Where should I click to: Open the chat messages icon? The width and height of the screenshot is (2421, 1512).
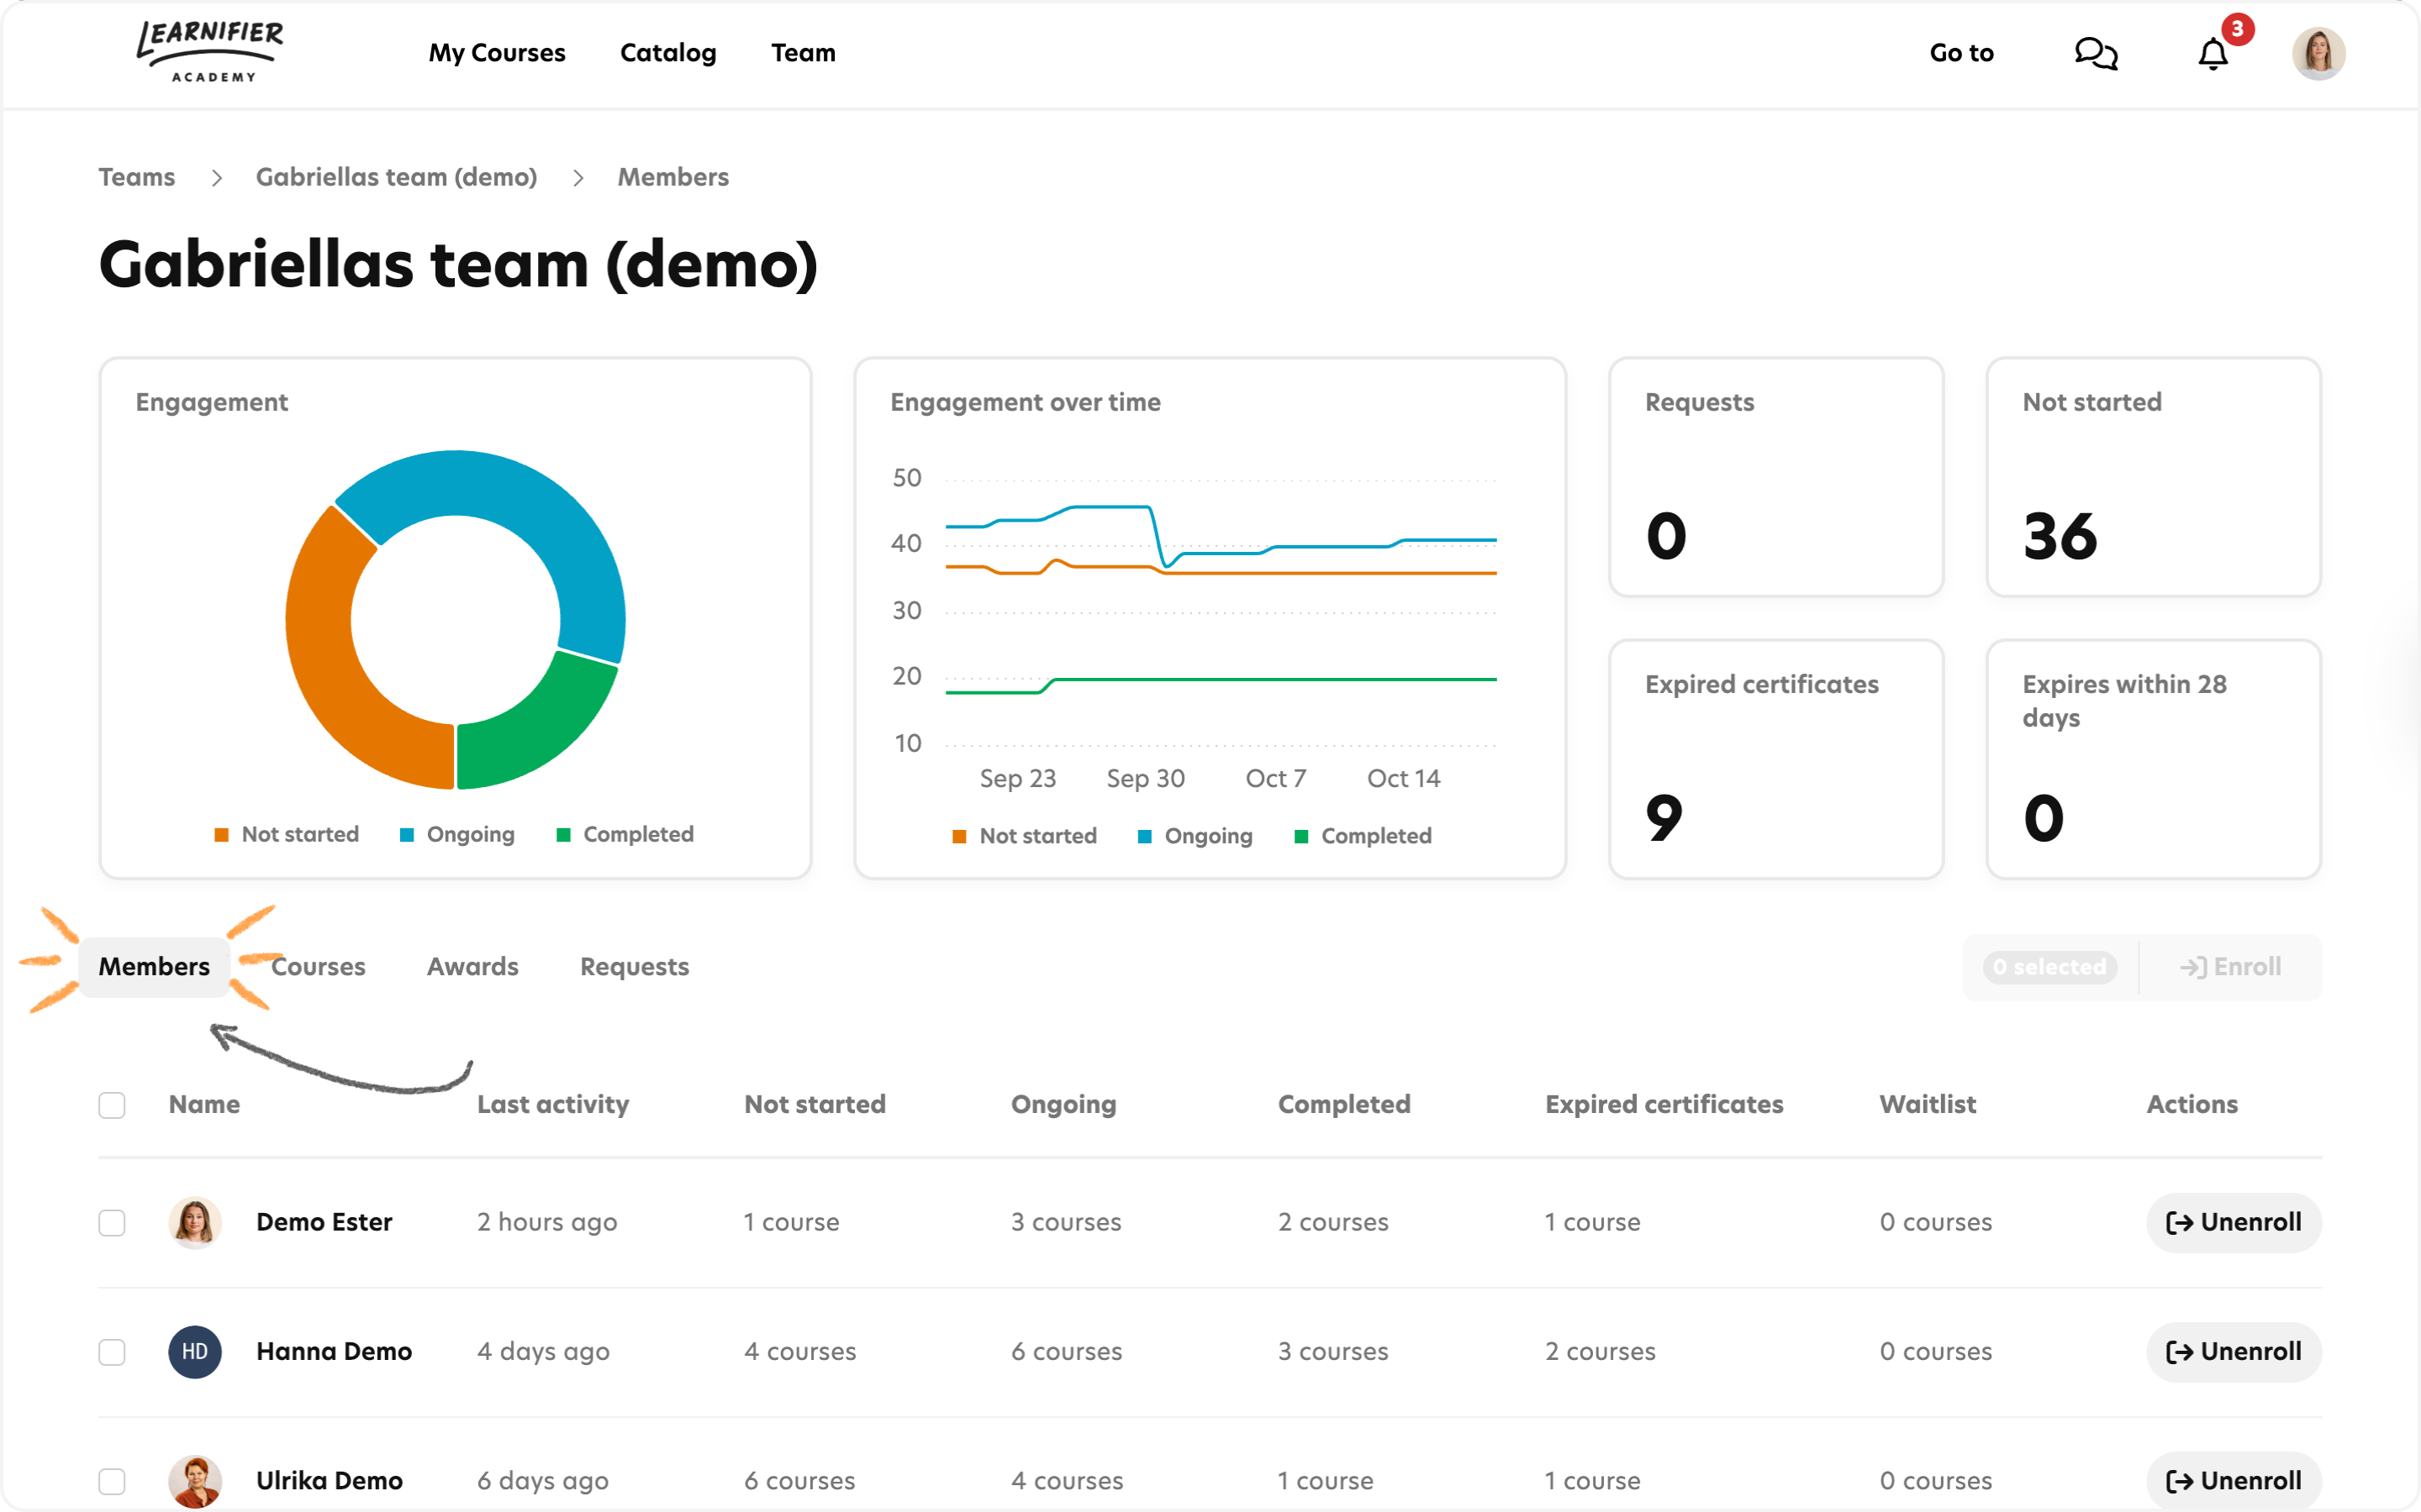[x=2096, y=53]
